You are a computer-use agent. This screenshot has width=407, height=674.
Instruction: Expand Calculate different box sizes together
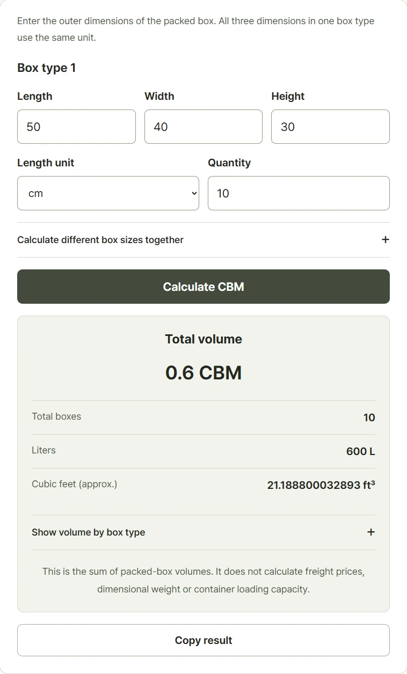(203, 240)
